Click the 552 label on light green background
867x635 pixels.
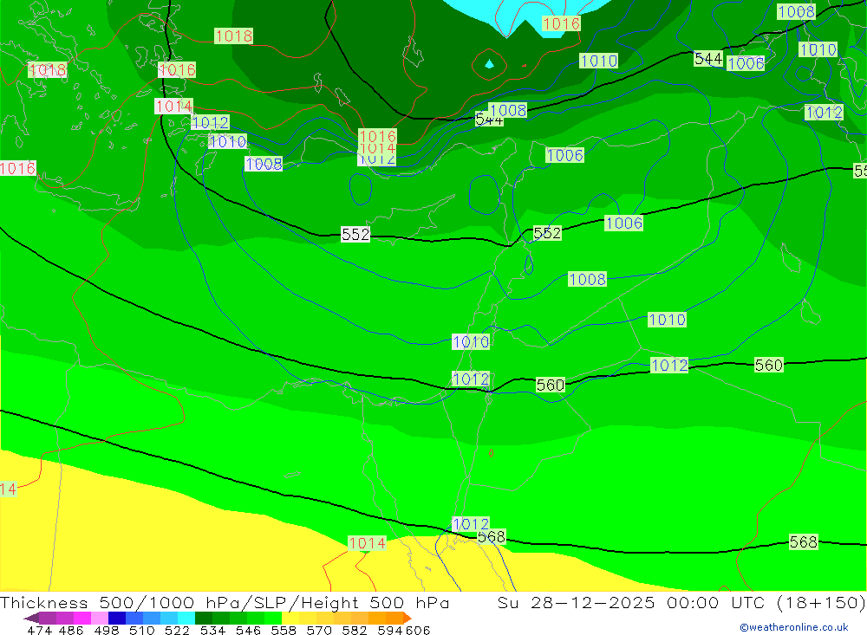pos(547,233)
